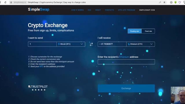Swap currencies with the two-arrows icon

pos(91,44)
